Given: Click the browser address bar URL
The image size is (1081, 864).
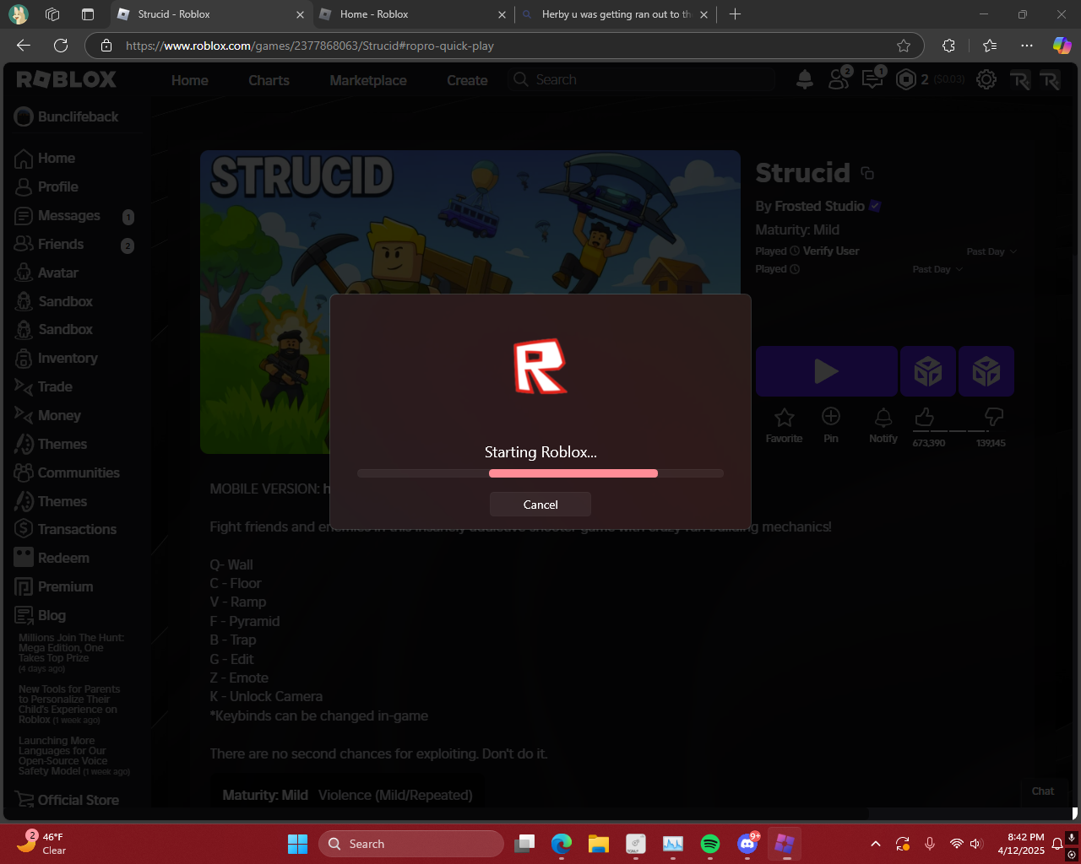Looking at the screenshot, I should click(x=310, y=46).
